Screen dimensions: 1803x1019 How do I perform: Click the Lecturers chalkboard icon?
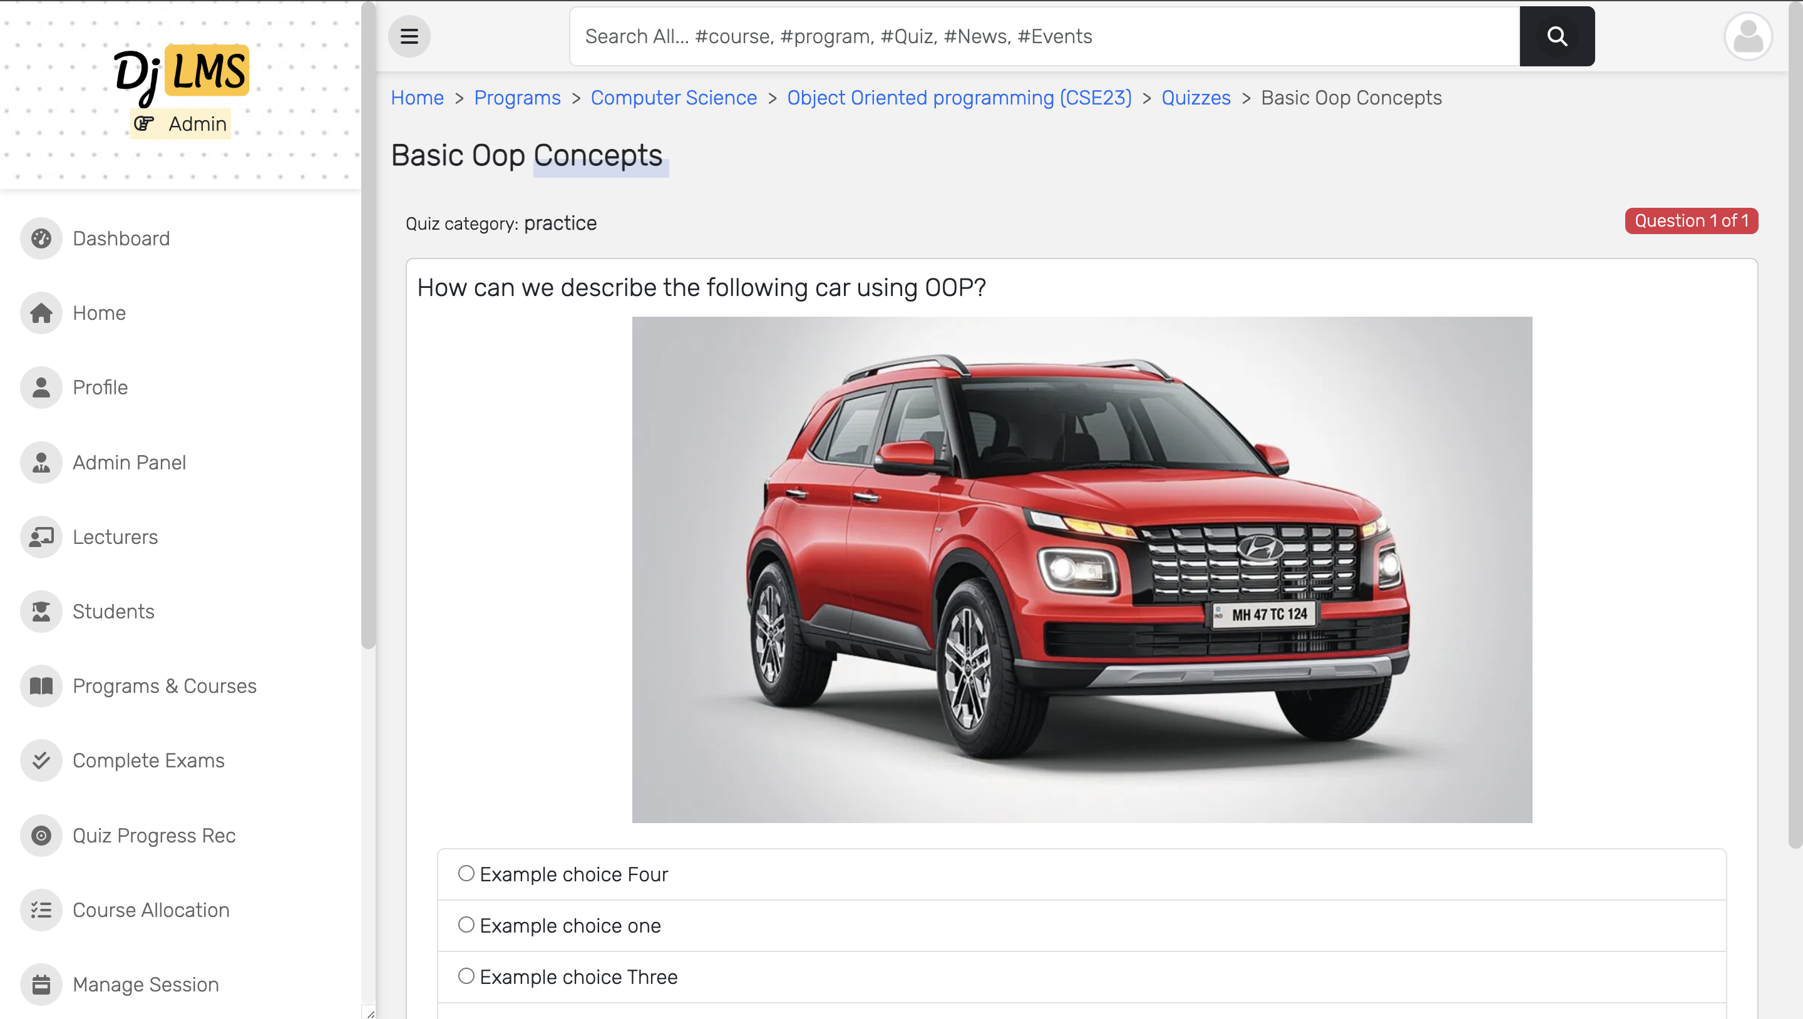[x=41, y=537]
